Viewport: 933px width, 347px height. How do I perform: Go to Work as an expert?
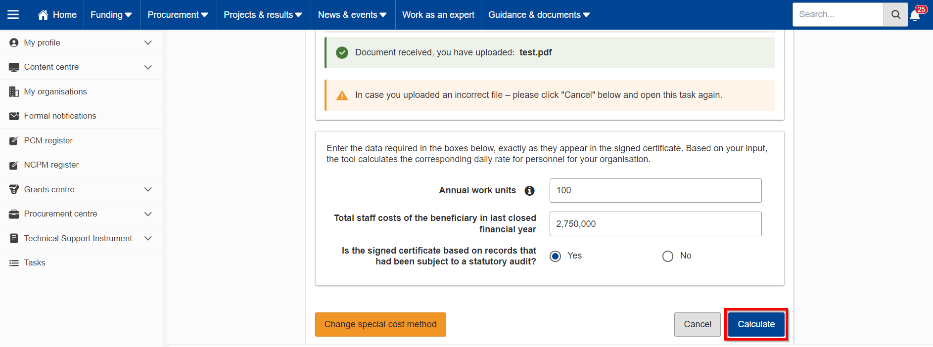(x=438, y=15)
